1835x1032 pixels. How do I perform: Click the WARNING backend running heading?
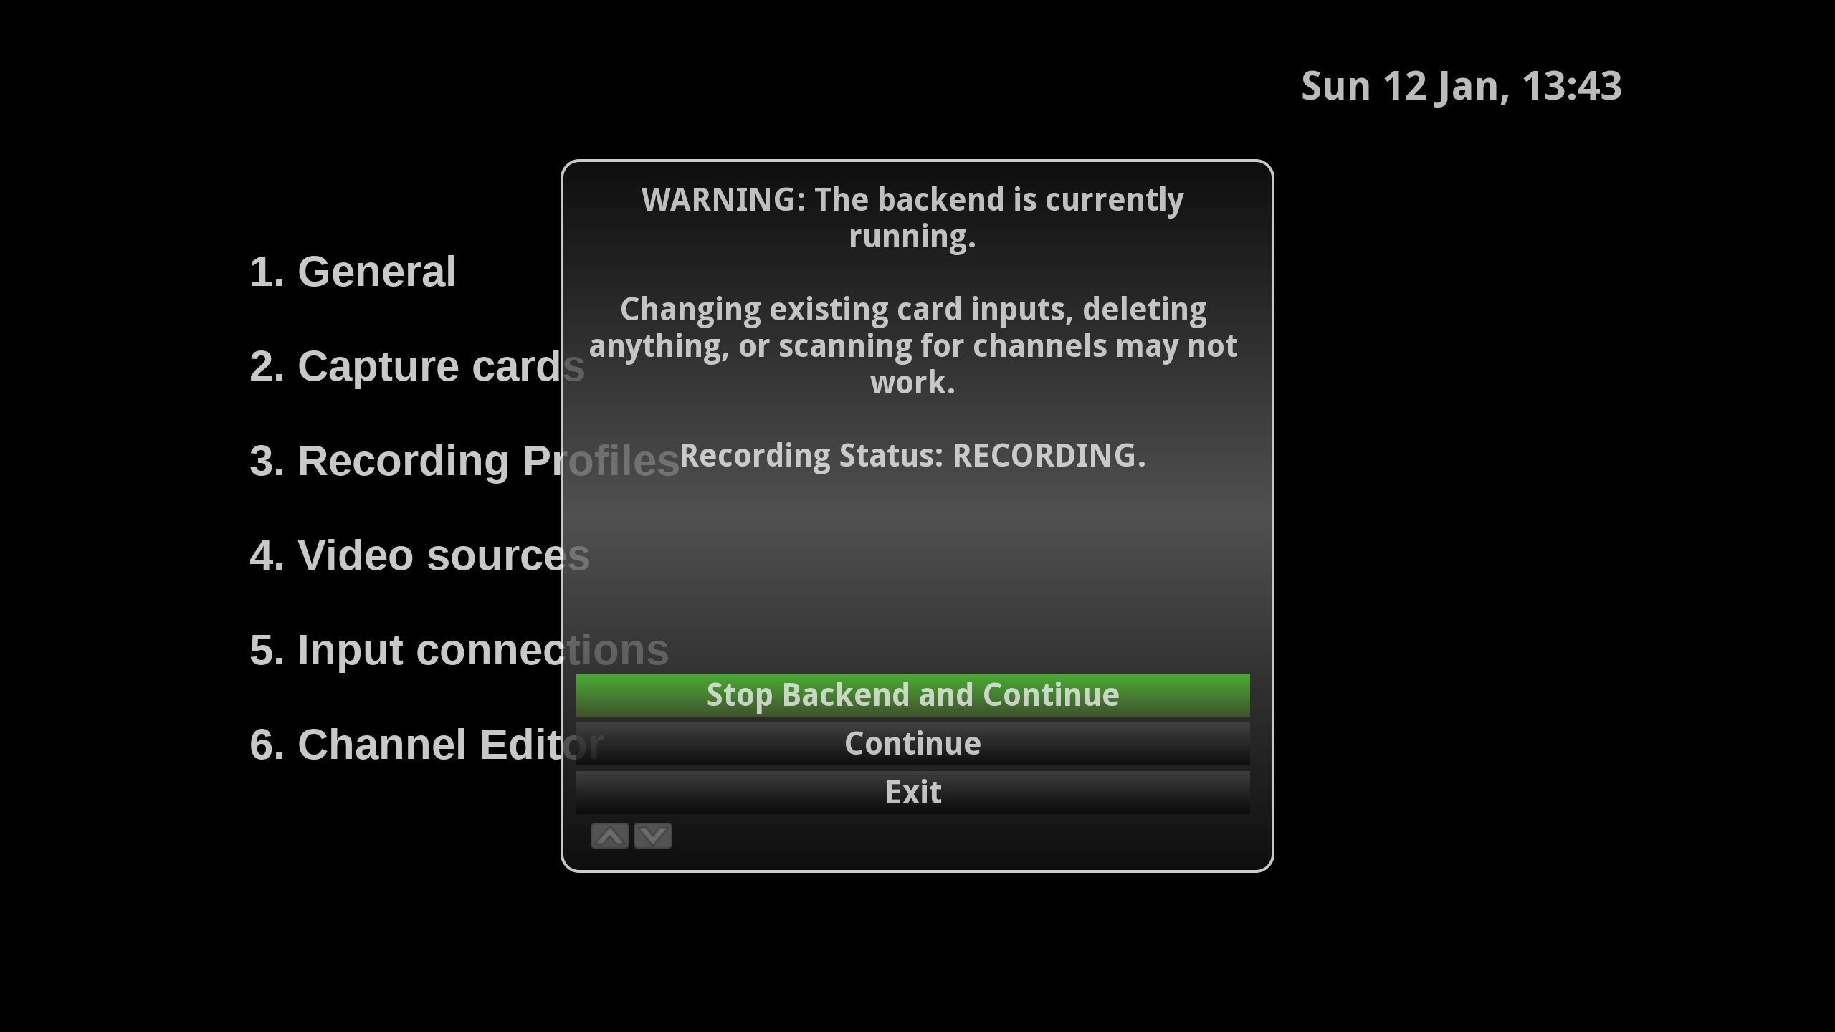(x=912, y=218)
